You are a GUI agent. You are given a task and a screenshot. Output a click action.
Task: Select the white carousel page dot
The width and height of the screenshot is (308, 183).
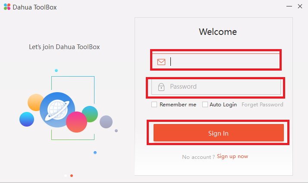click(66, 176)
